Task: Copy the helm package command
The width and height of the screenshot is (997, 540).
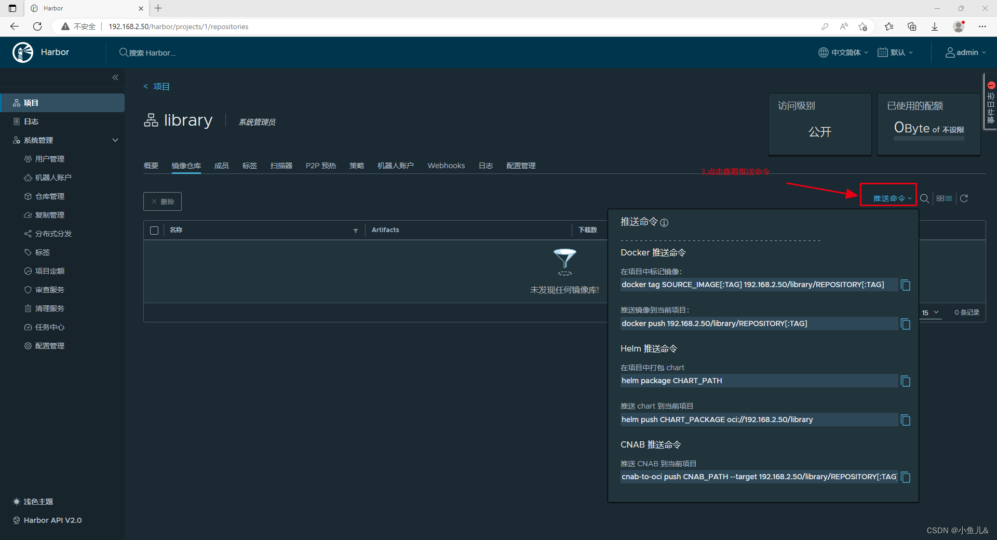Action: 906,381
